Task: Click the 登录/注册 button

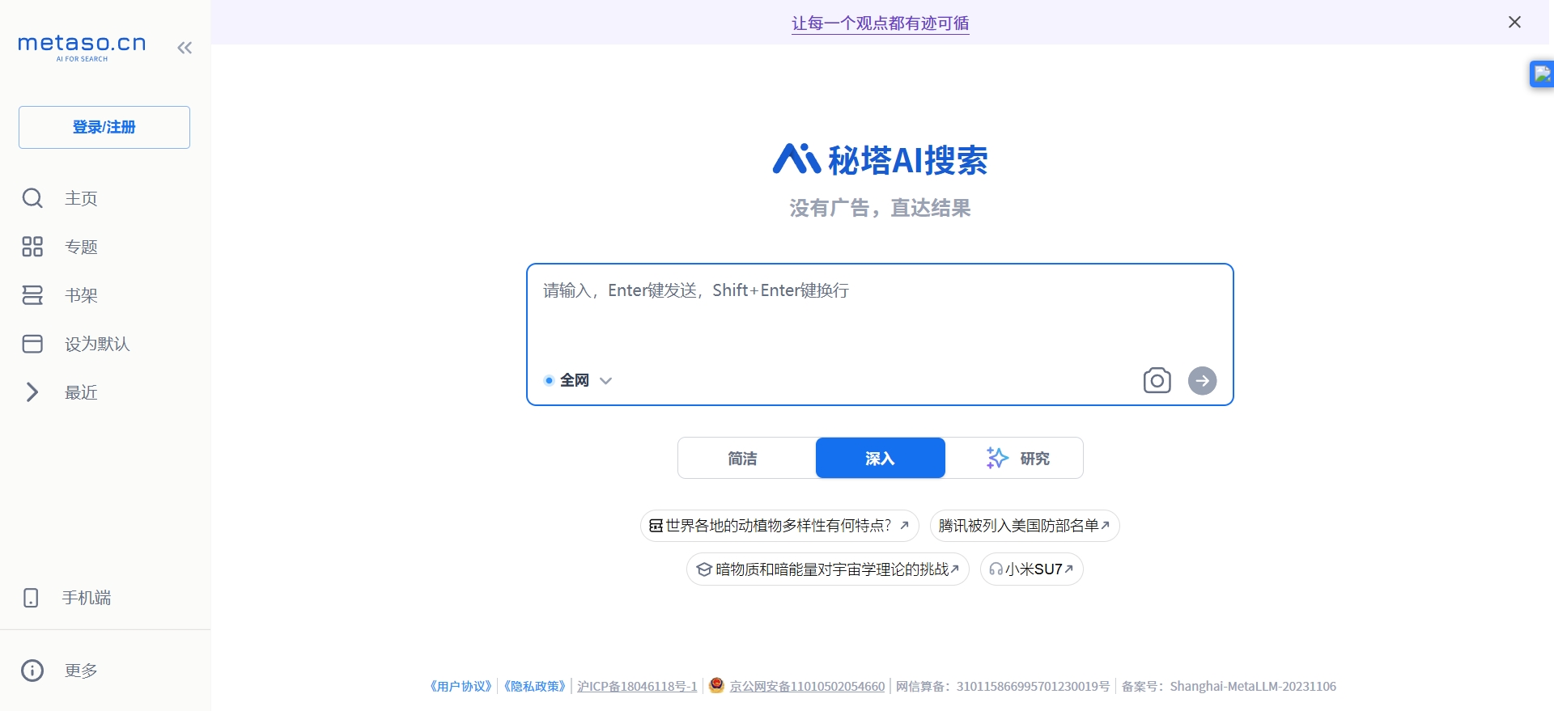Action: 104,127
